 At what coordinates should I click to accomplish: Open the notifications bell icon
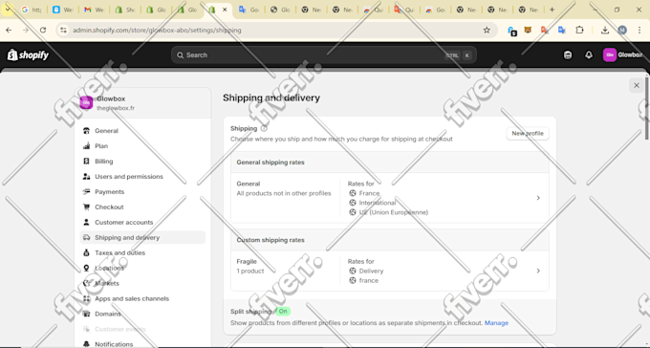click(x=589, y=55)
